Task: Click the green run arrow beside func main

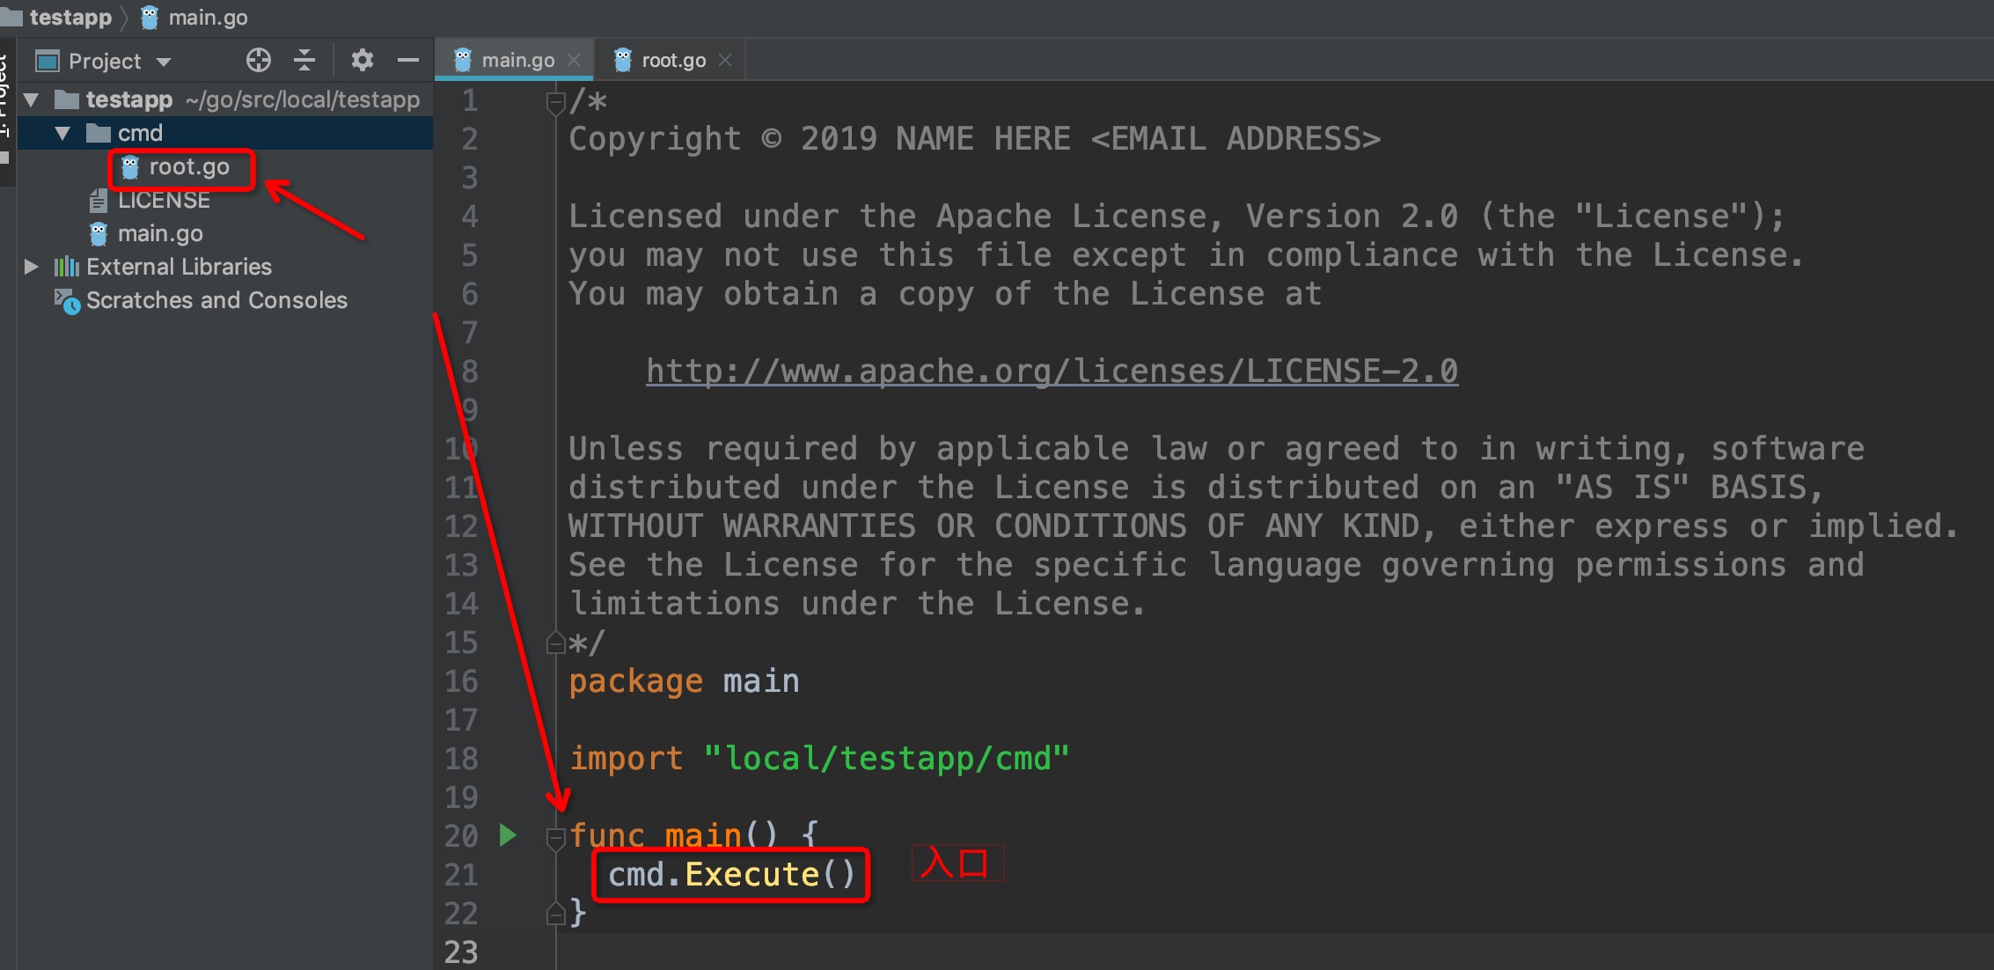Action: pyautogui.click(x=508, y=834)
